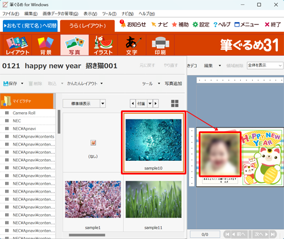
Task: Click the お知らせ notification bell
Action: tap(133, 24)
